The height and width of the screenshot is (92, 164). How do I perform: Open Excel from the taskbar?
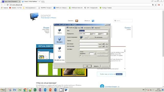35,90
